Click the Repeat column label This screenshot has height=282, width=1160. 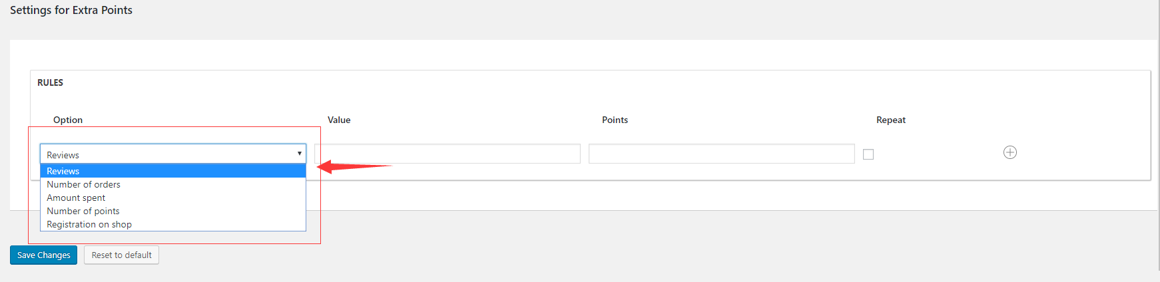891,120
